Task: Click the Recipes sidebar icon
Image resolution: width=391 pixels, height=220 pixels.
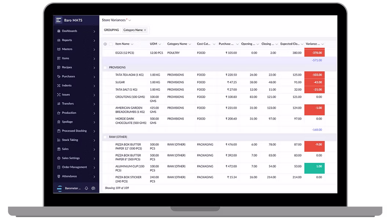Action: coord(59,67)
